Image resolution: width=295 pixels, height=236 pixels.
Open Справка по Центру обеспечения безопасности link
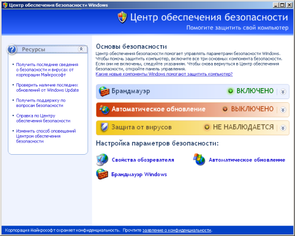43,119
